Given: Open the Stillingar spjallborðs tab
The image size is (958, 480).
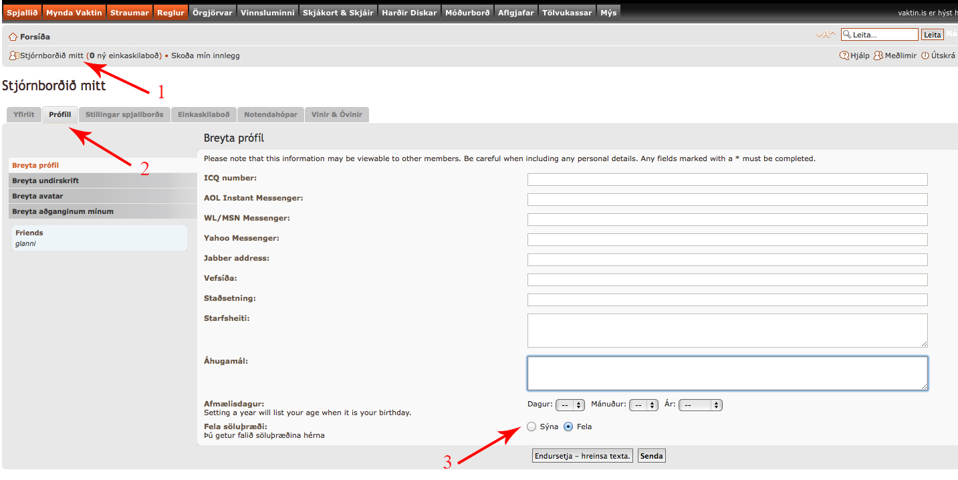Looking at the screenshot, I should pos(124,114).
